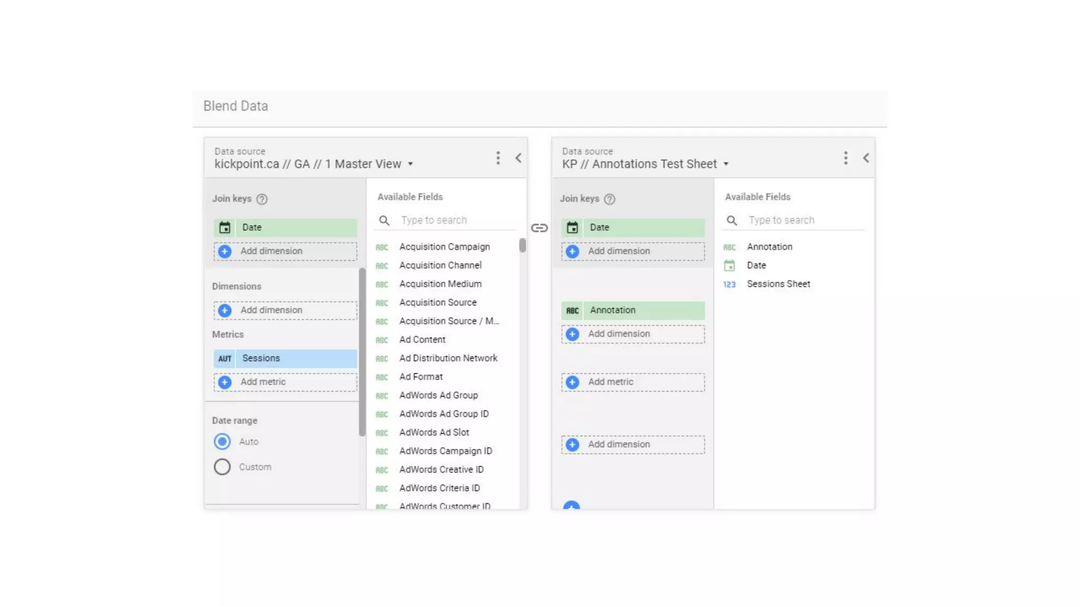Screen dimensions: 1080x607
Task: Click the AUT aggregation icon on Sessions metric
Action: click(225, 359)
